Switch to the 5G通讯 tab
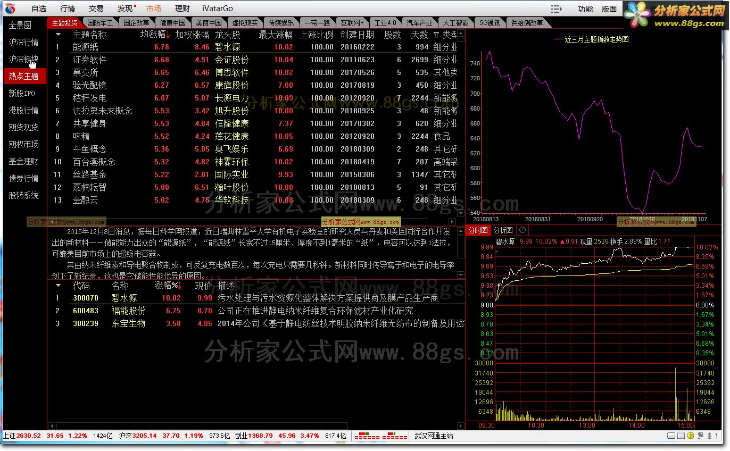The height and width of the screenshot is (451, 730). [490, 23]
